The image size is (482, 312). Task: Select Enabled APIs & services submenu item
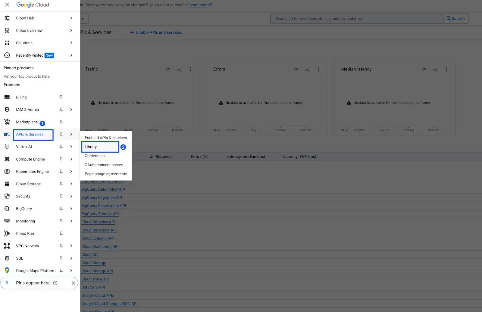point(106,138)
